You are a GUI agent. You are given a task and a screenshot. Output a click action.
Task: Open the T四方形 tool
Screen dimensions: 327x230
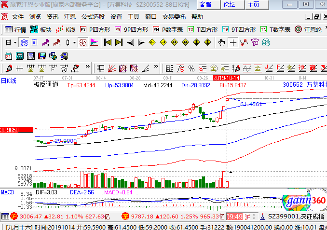point(203,29)
